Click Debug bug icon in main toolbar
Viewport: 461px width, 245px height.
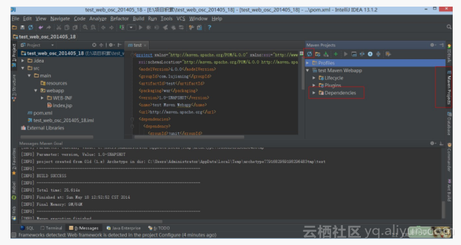click(149, 28)
